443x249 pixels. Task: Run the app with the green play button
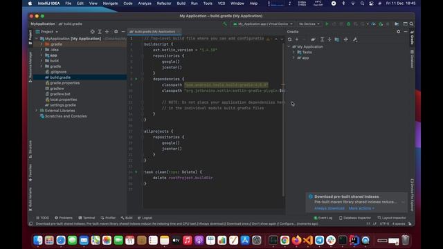pyautogui.click(x=327, y=24)
